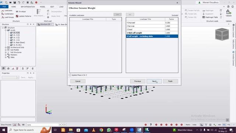This screenshot has height=133, width=236.
Task: Click the >> move loadcases button
Action: click(117, 14)
